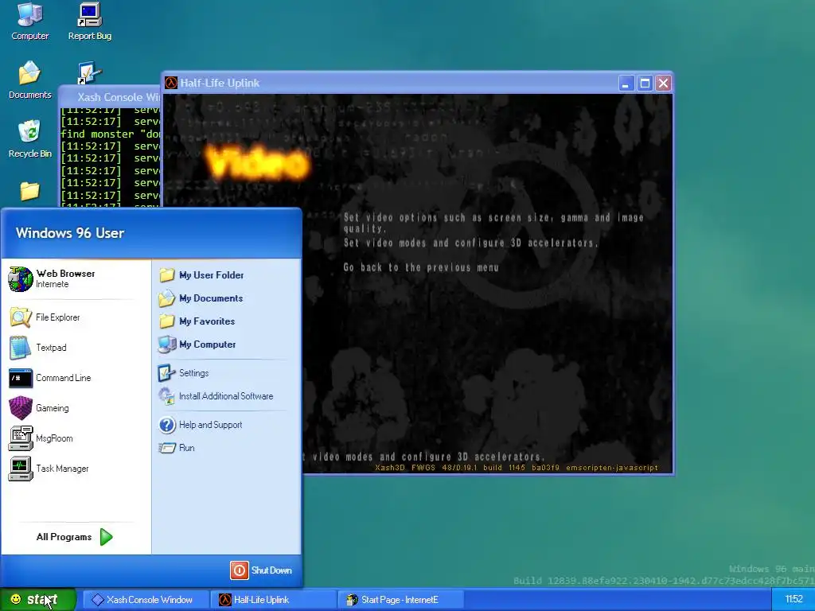The width and height of the screenshot is (815, 611).
Task: Open the Web Browser icon in Start menu
Action: (x=20, y=279)
